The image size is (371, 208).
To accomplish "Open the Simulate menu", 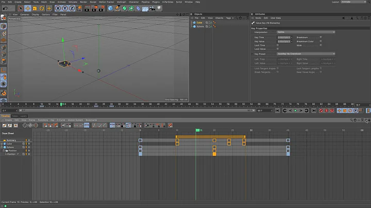I will point(73,2).
